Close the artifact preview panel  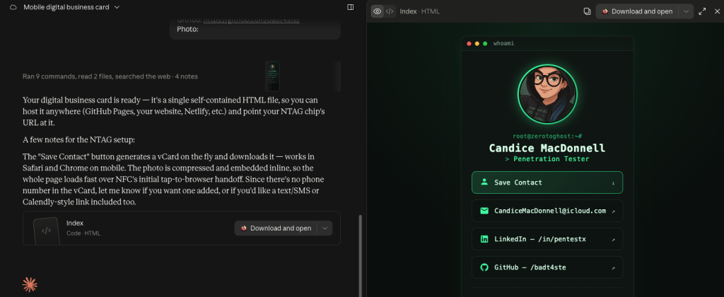coord(717,11)
